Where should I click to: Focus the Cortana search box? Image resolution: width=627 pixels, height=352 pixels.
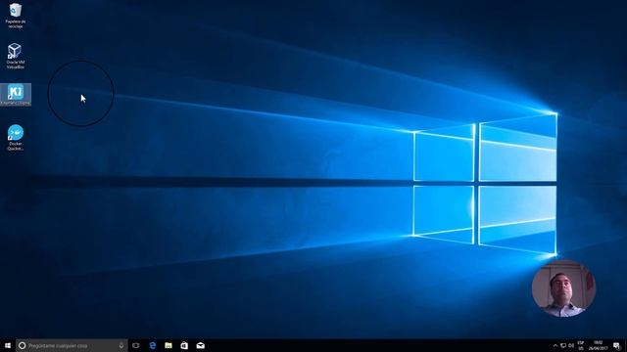[x=72, y=345]
